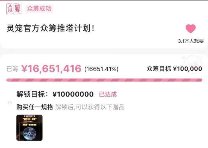Click the striped pink funding progress bar
The image size is (208, 148).
[x=104, y=80]
